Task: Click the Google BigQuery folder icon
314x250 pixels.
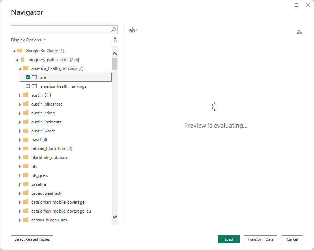Action: [20, 51]
